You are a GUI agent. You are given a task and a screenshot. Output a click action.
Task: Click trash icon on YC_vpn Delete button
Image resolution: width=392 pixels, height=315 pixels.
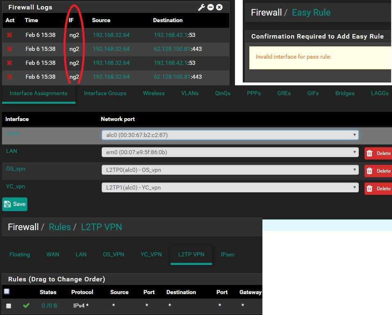pos(369,189)
